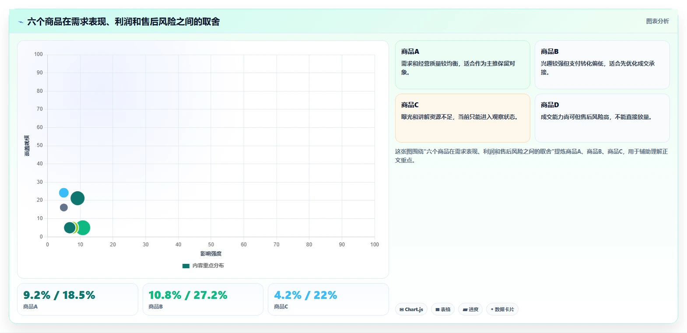Click the Chart.js tag
The image size is (687, 333).
pyautogui.click(x=411, y=309)
